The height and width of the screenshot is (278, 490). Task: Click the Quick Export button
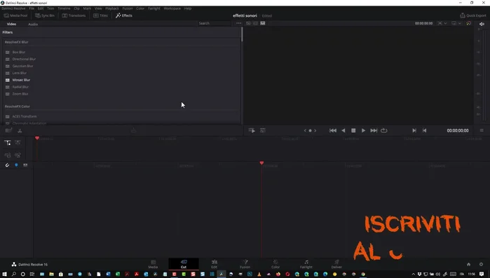pyautogui.click(x=472, y=15)
